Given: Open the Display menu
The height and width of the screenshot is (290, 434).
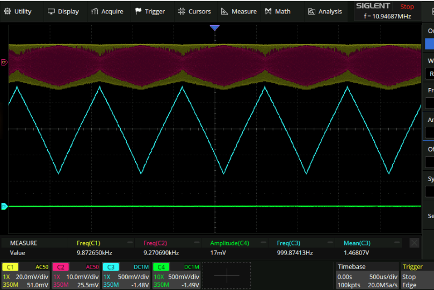Looking at the screenshot, I should point(63,11).
